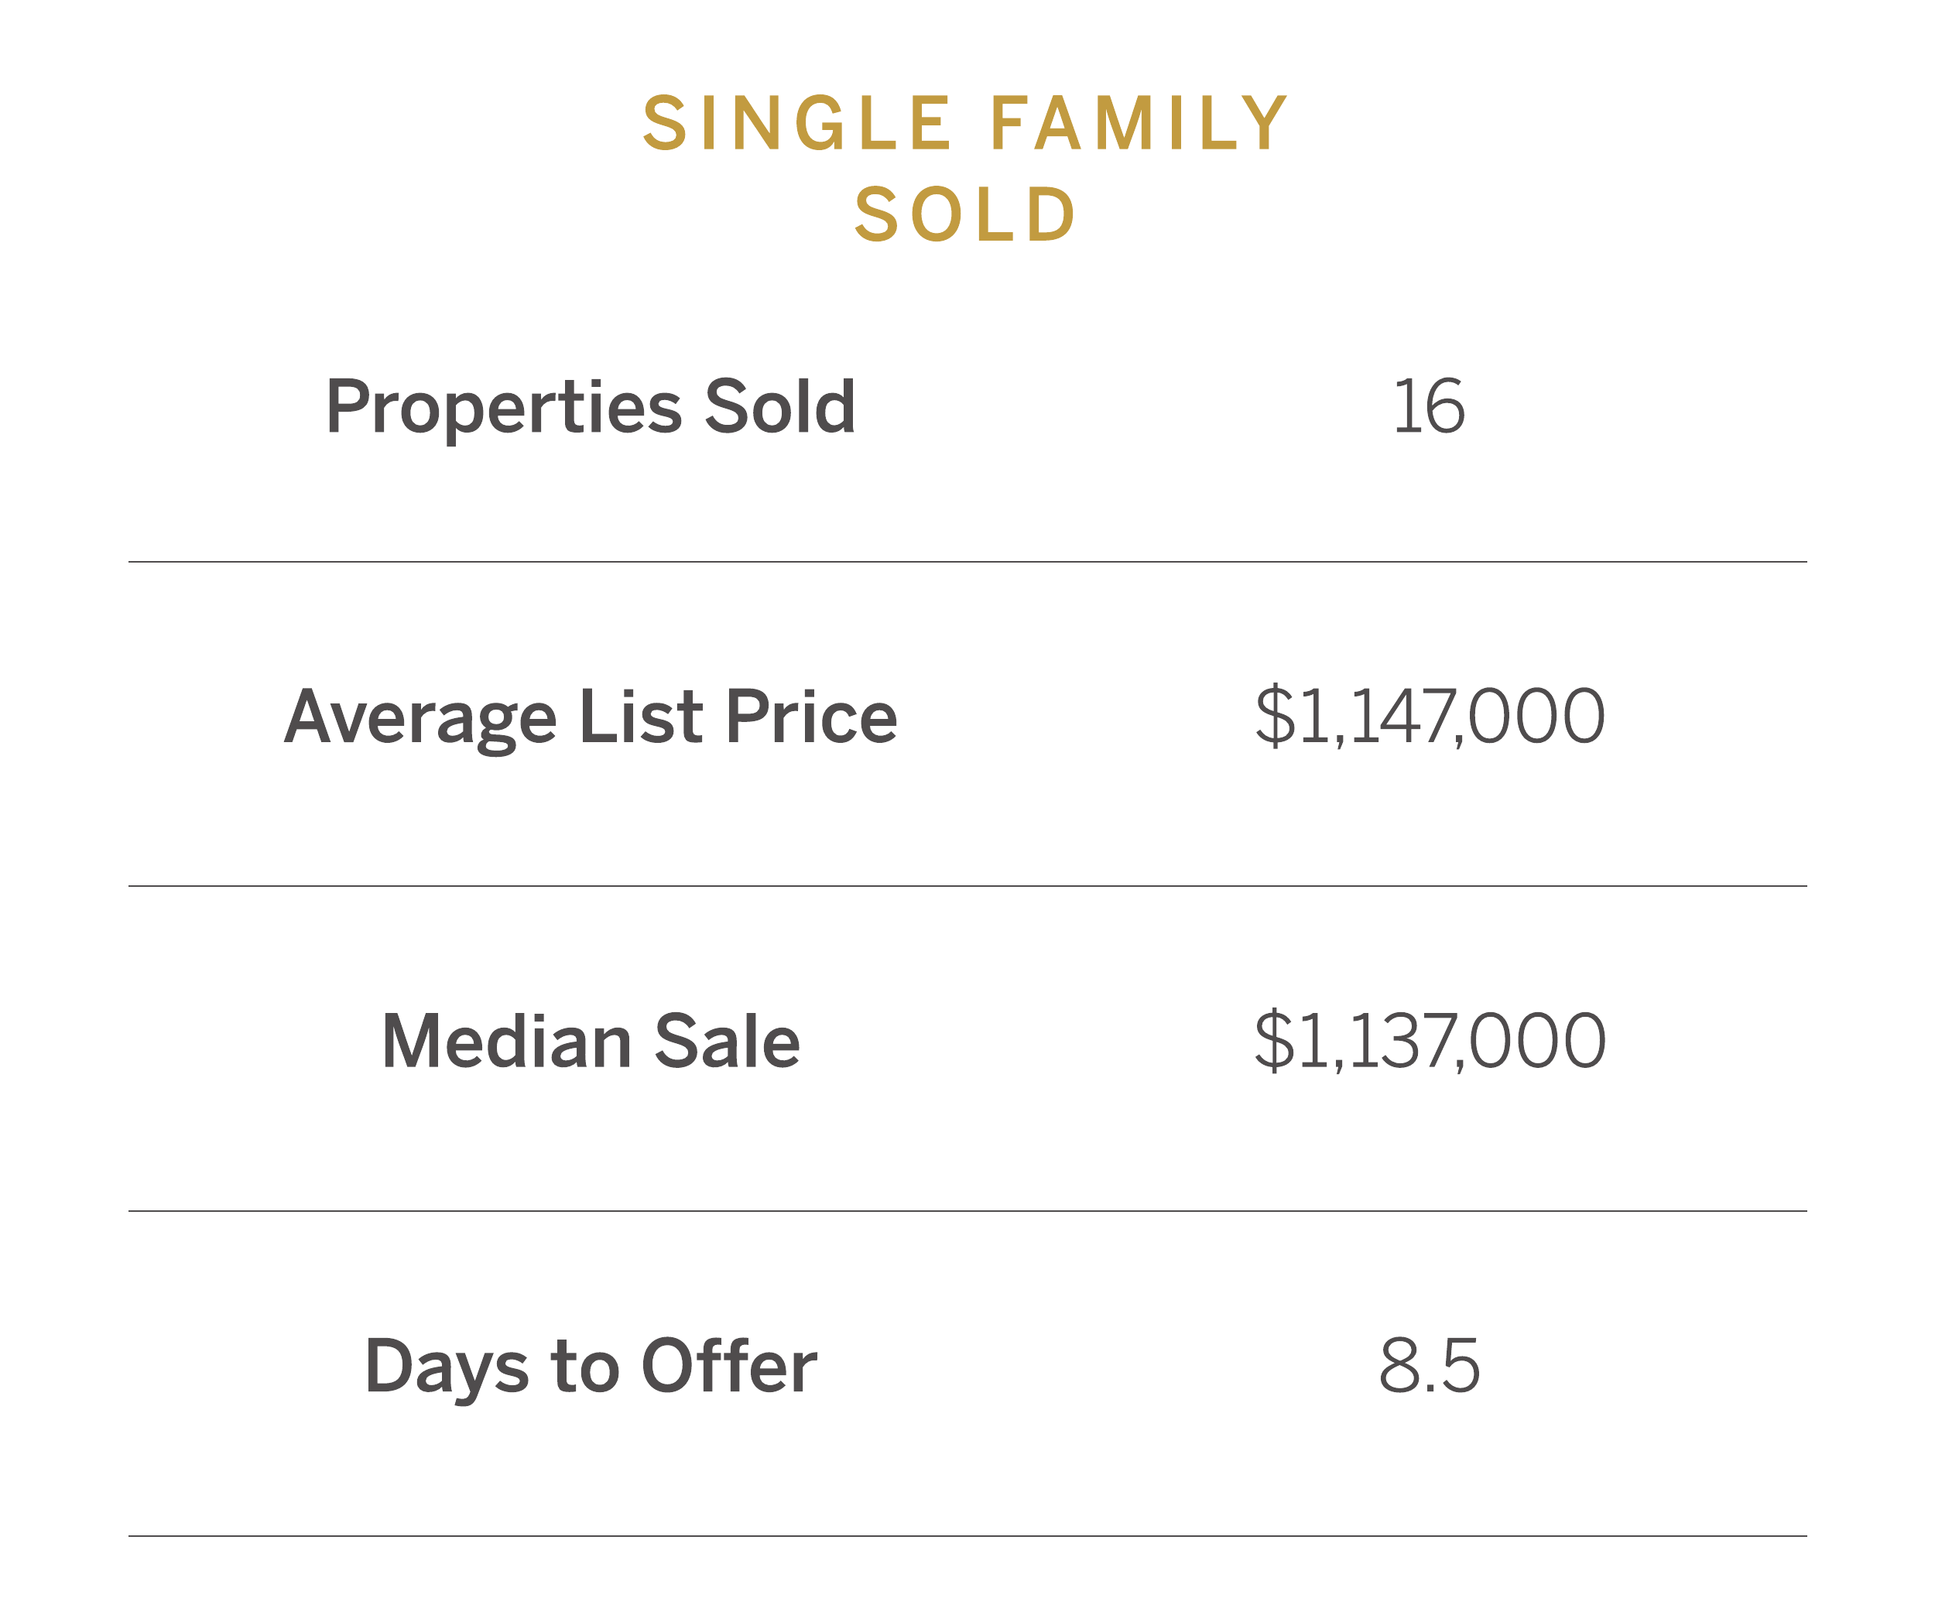The width and height of the screenshot is (1935, 1622).
Task: Click the divider line under Days to Offer
Action: (x=967, y=1536)
